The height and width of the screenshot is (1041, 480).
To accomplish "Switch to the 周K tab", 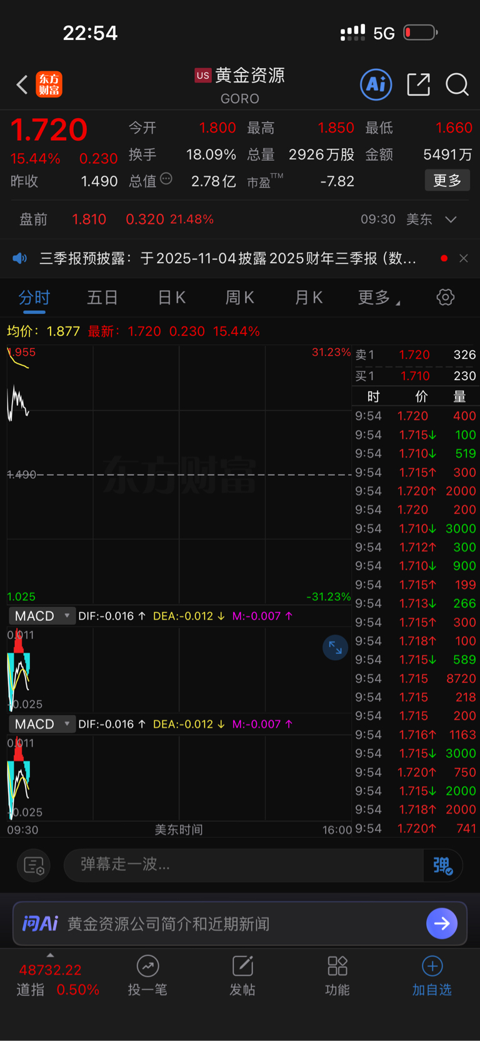I will 239,298.
